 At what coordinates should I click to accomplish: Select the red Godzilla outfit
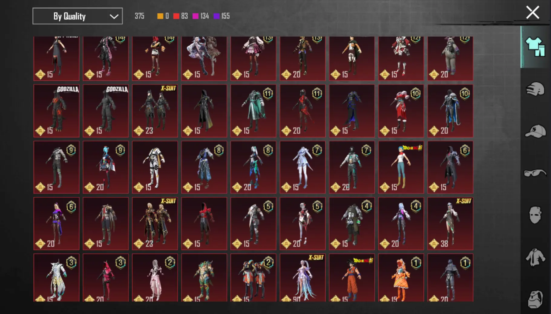tap(57, 111)
